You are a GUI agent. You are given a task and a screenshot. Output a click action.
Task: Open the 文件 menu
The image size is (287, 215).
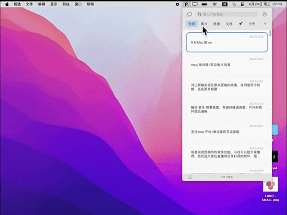[29, 4]
